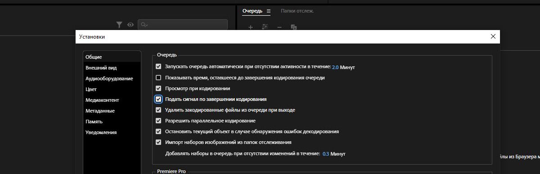Click the filter funnel icon in media browser
540x174 pixels.
[x=119, y=25]
